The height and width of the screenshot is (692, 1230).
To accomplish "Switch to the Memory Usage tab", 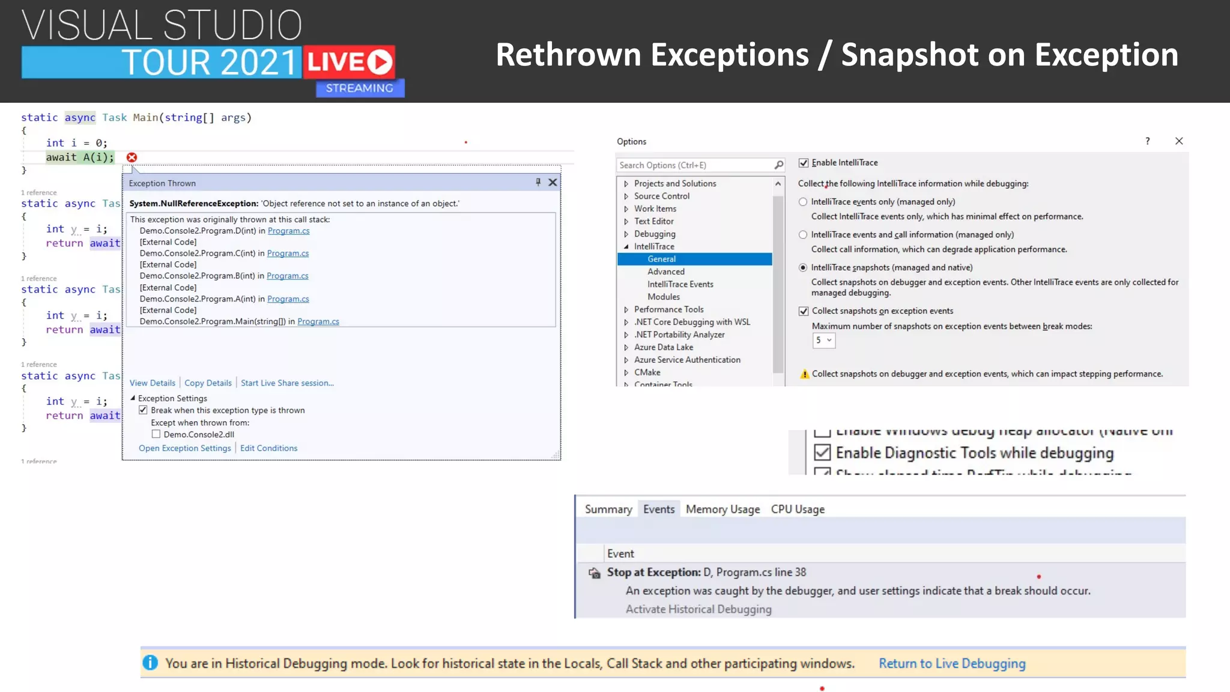I will click(723, 509).
